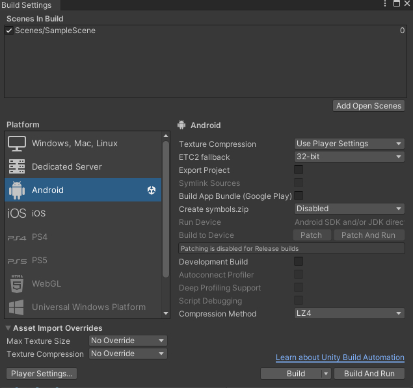This screenshot has width=413, height=388.
Task: Select Windows, Mac, Linux platform
Action: 83,143
